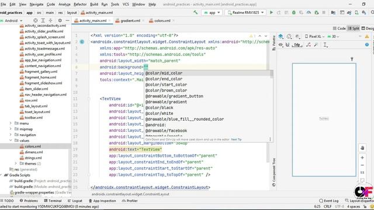The width and height of the screenshot is (374, 210).
Task: Switch editor to Split view
Action: (354, 29)
